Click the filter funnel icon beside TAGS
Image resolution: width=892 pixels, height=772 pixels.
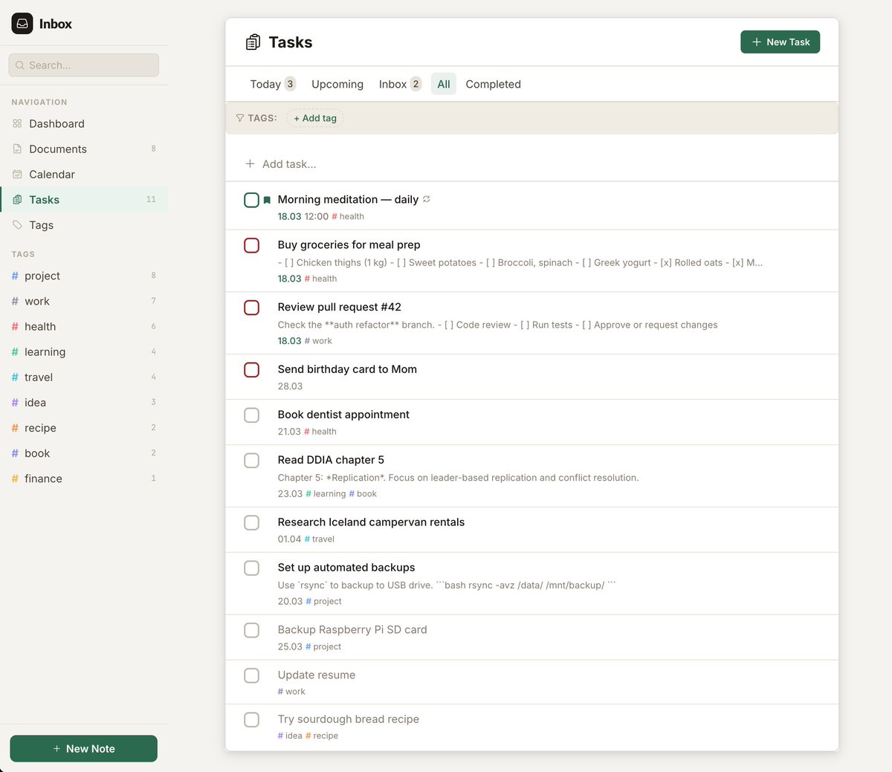[240, 118]
